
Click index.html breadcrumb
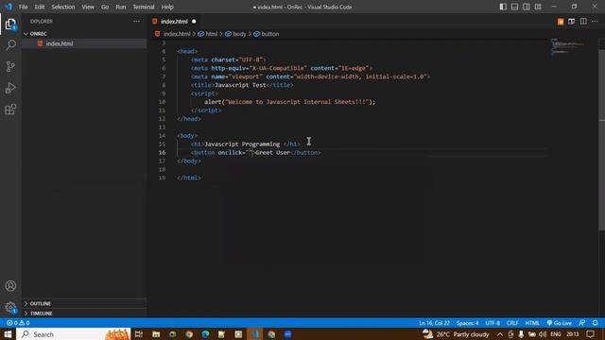(177, 34)
